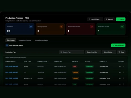Click plan type Sitting + CTL
Image resolution: width=131 pixels, height=98 pixels.
tap(28, 78)
